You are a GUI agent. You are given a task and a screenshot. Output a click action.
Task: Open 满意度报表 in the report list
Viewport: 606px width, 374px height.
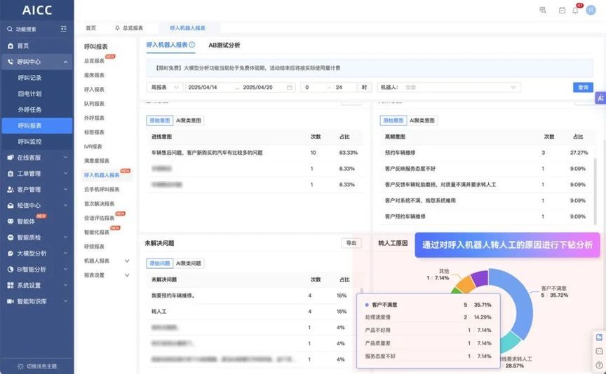[97, 161]
